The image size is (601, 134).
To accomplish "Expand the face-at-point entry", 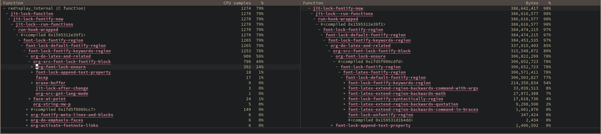I will click(x=29, y=99).
